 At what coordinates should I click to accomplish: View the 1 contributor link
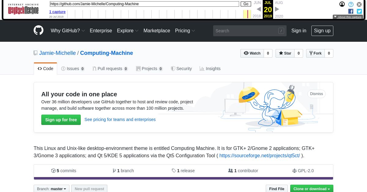coord(243,171)
